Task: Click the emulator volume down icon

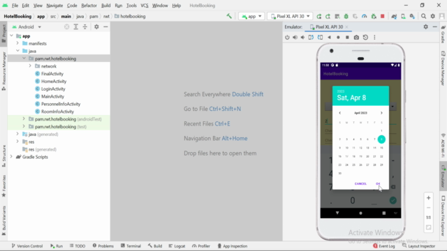Action: click(302, 37)
